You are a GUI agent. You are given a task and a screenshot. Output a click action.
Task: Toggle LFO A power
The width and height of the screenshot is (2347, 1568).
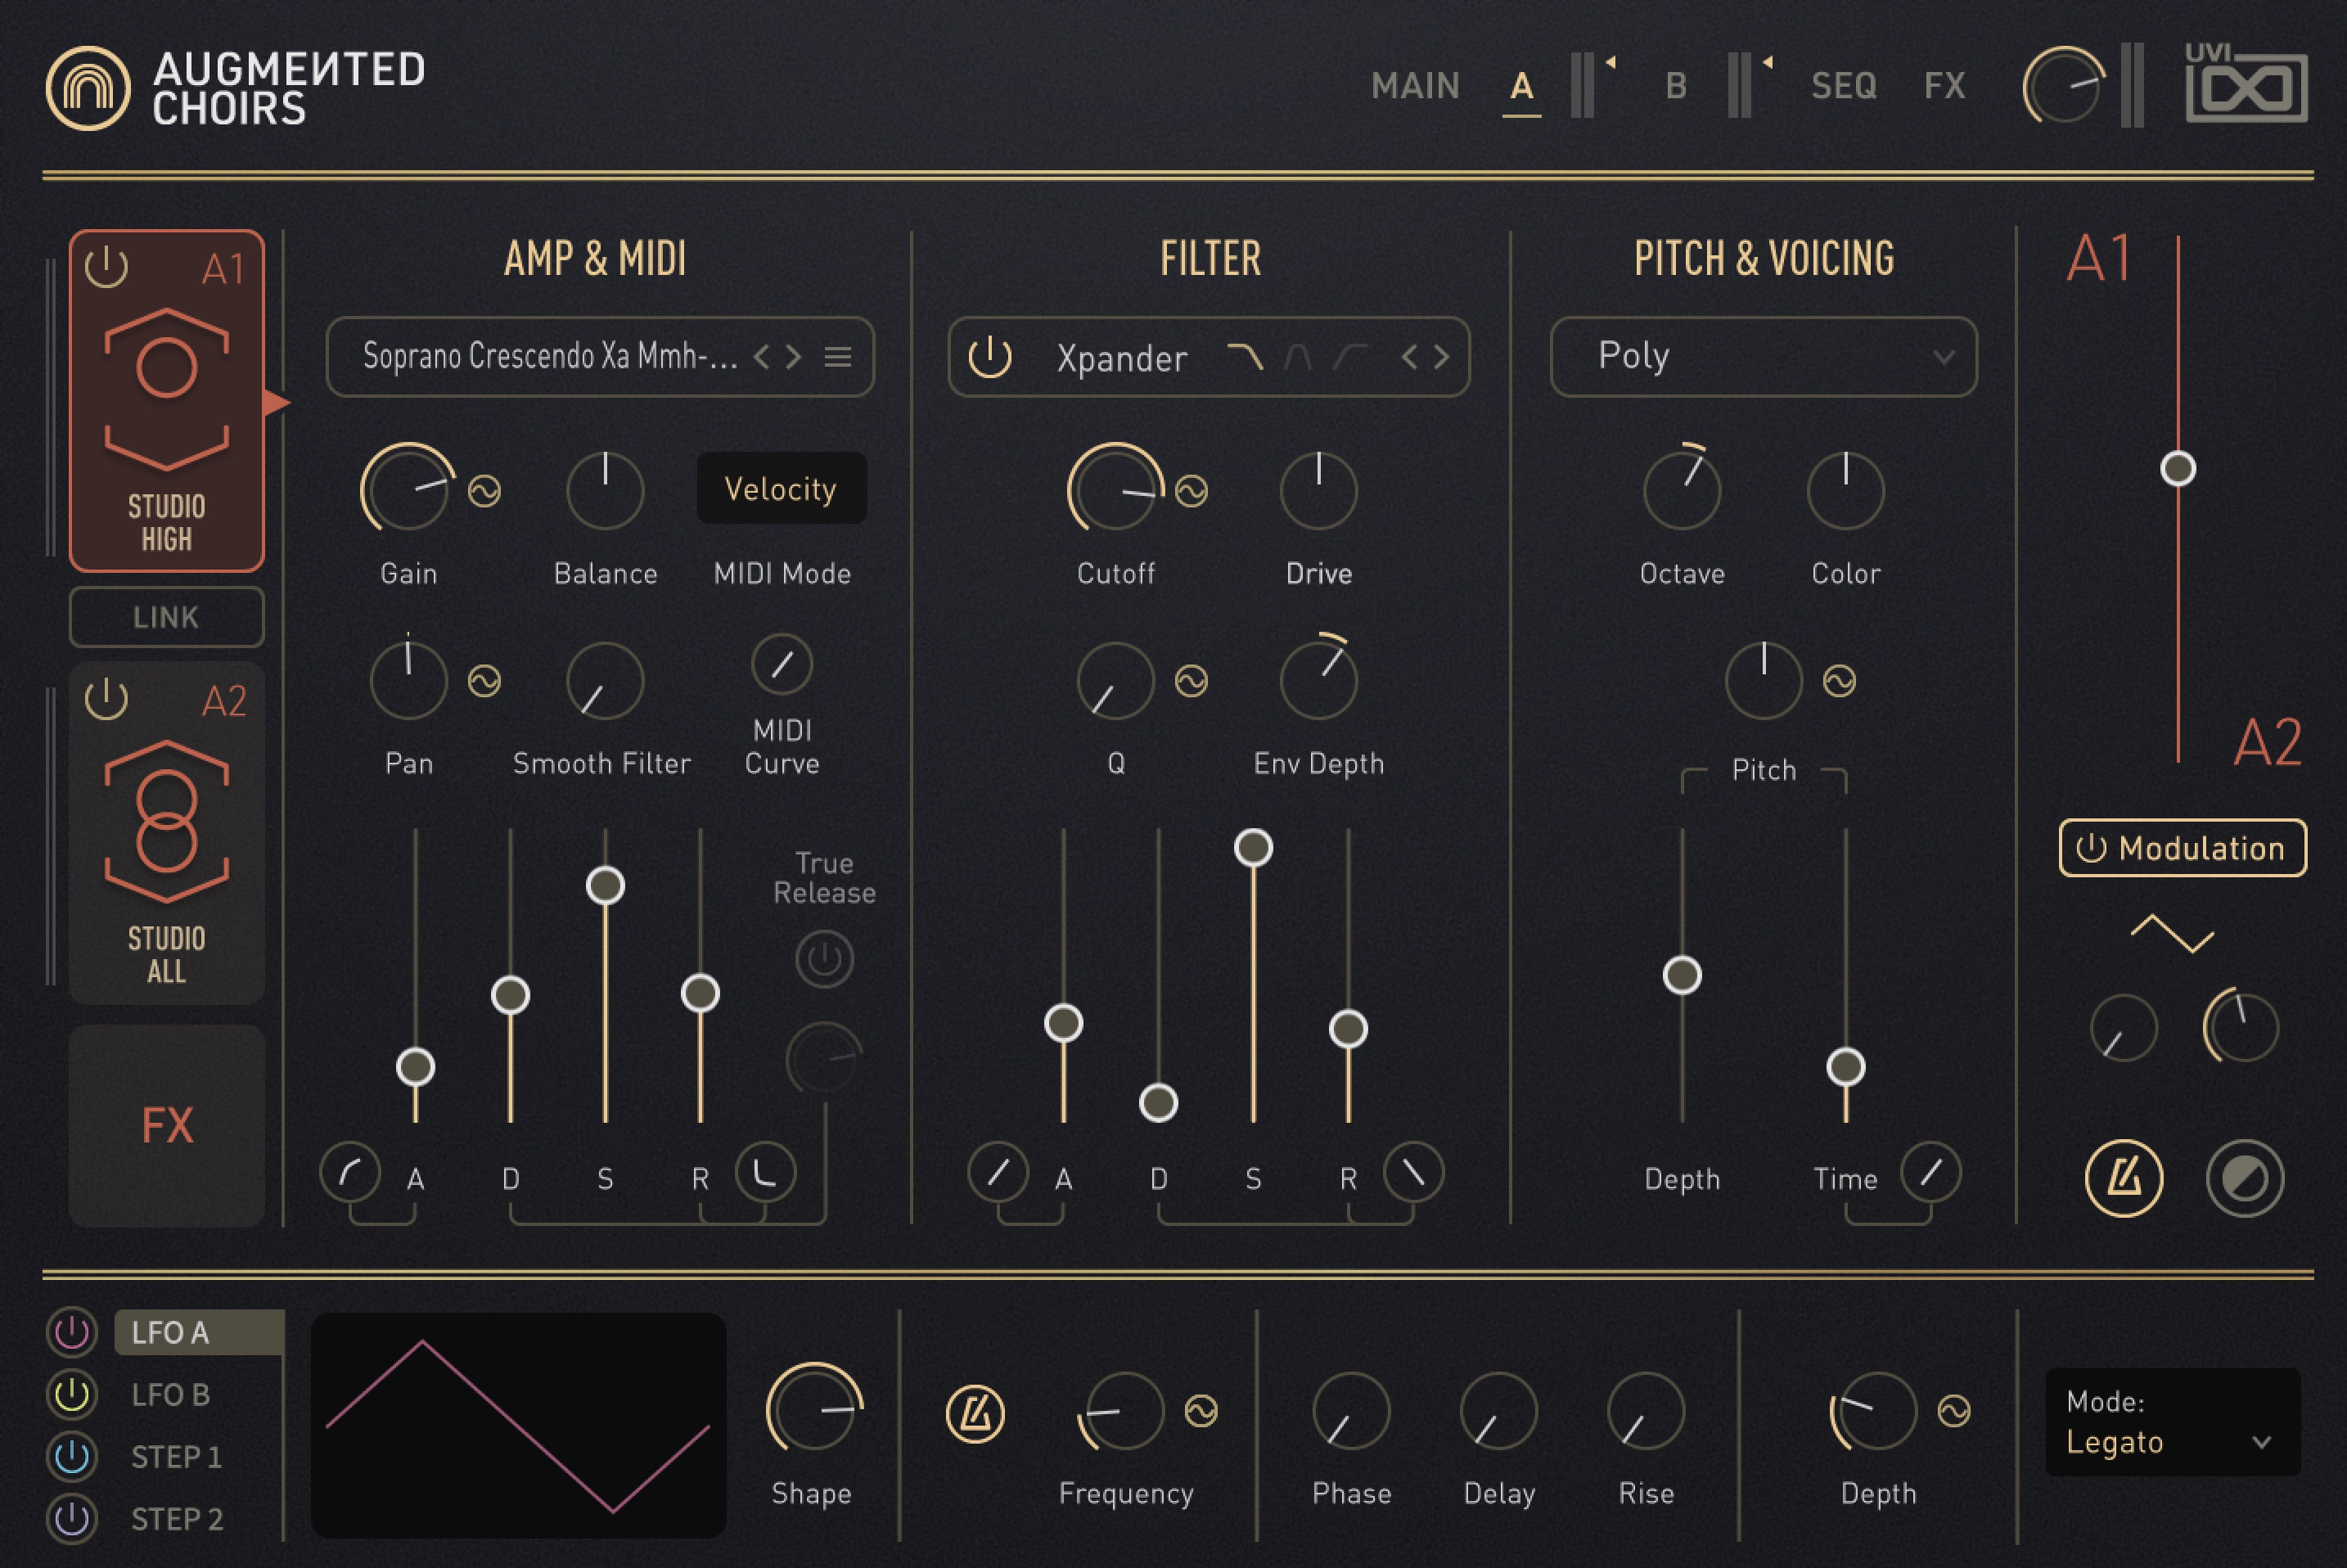71,1332
